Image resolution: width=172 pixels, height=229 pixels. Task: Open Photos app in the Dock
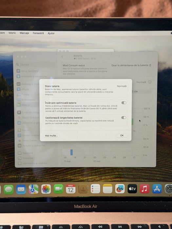(x=46, y=189)
